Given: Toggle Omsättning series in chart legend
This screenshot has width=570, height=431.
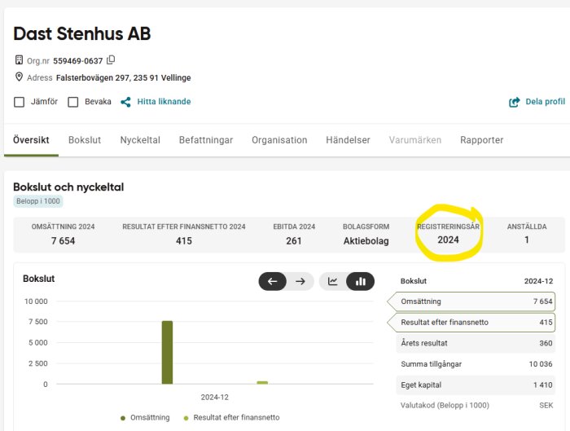Looking at the screenshot, I should pyautogui.click(x=145, y=417).
